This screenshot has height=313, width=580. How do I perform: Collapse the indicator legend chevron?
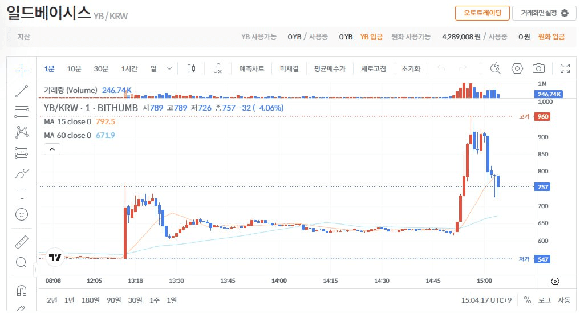(52, 149)
